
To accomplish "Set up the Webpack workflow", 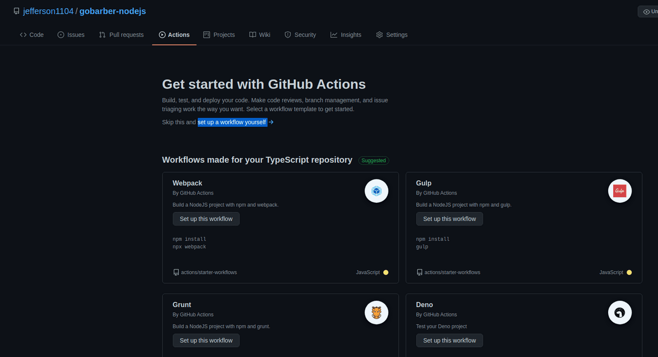I will pyautogui.click(x=206, y=219).
